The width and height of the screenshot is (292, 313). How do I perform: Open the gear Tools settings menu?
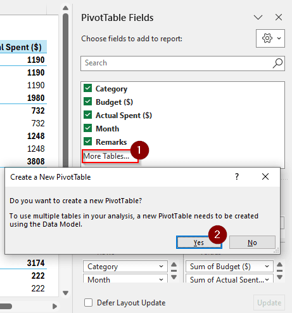270,38
